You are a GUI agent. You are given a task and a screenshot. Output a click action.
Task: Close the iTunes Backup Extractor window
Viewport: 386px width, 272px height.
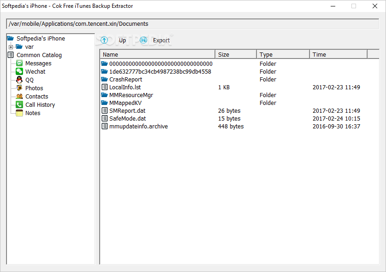click(x=374, y=6)
